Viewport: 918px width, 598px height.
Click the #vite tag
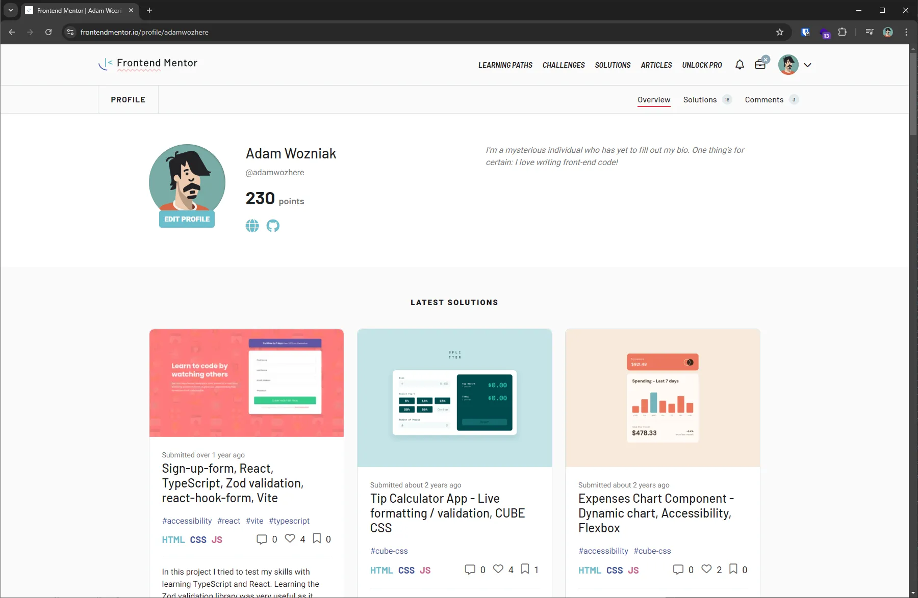pos(254,521)
